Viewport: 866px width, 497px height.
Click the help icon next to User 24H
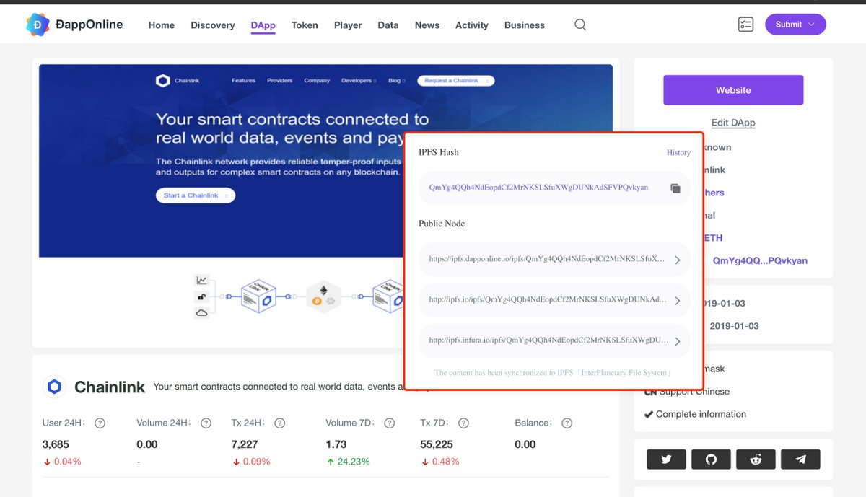99,423
